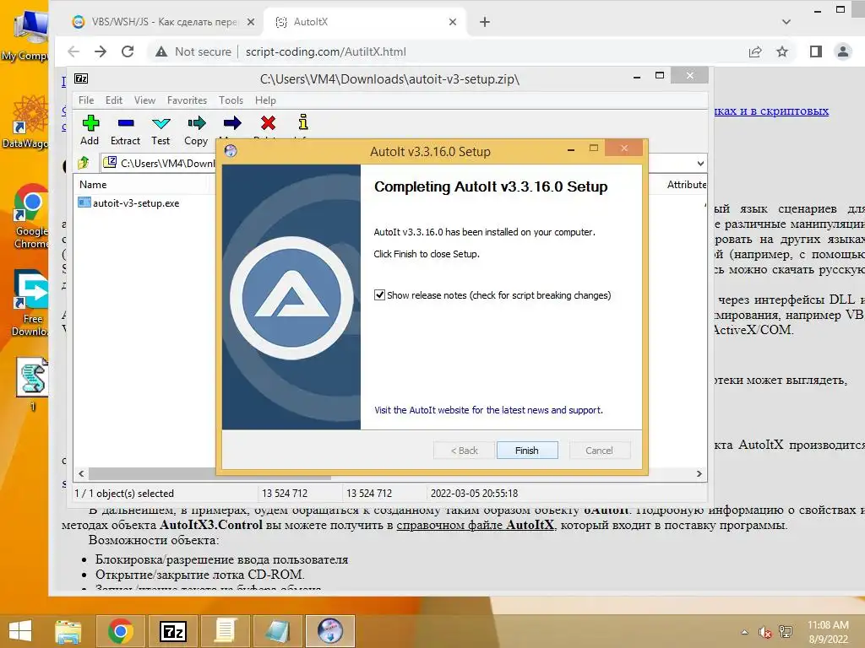Select Google Chrome desktop shortcut

[x=31, y=216]
